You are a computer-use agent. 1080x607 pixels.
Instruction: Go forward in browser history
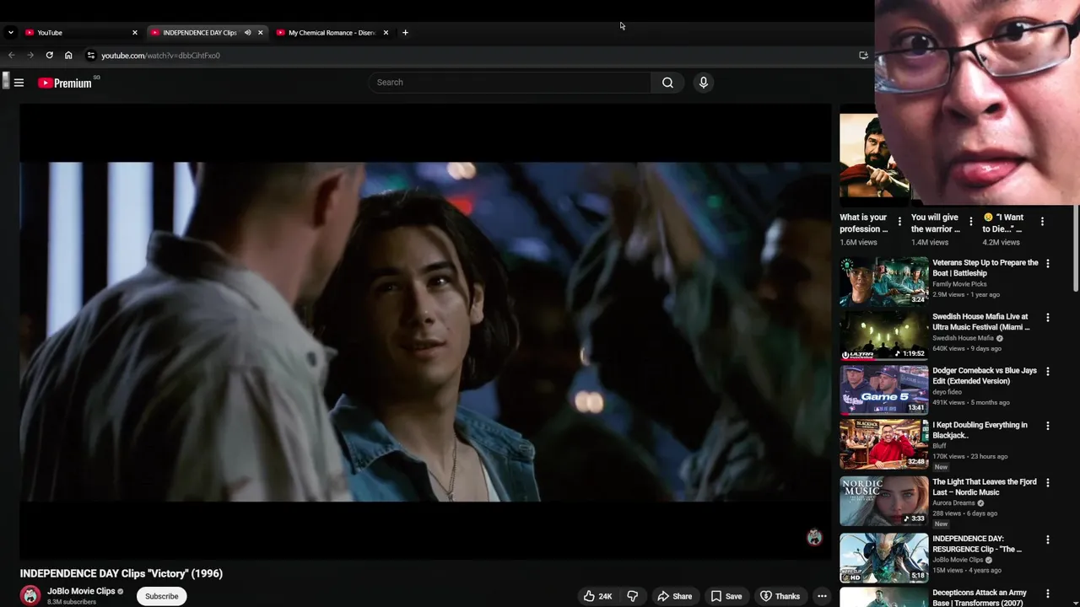coord(30,56)
